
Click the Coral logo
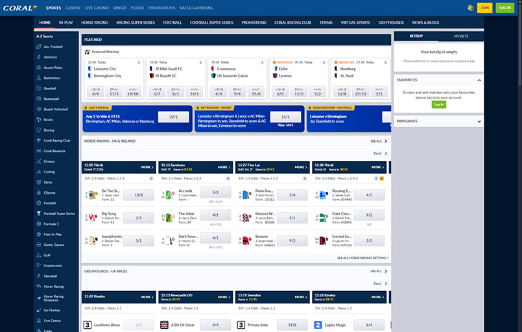tap(19, 8)
